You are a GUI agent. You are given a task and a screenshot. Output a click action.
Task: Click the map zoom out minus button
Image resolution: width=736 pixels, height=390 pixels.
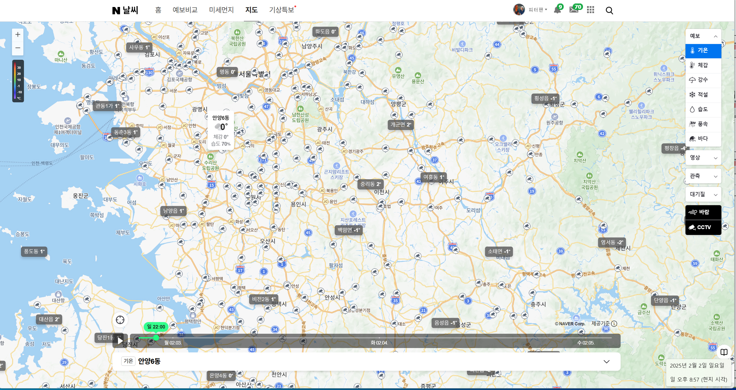tap(18, 48)
